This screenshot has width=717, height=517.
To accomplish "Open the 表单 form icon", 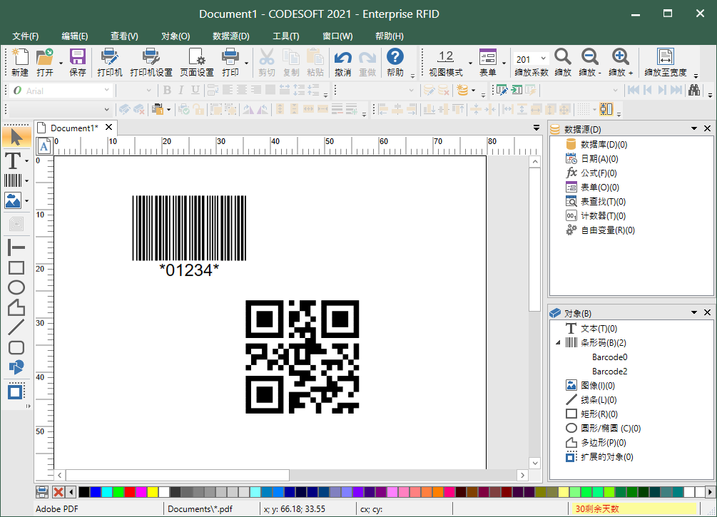I will pos(488,62).
